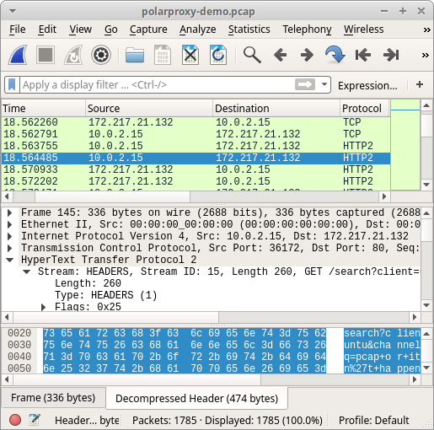
Task: Sort packets by Protocol column
Action: click(x=365, y=108)
